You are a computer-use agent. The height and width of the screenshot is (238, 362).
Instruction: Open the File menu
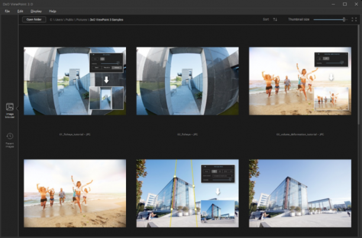7,11
